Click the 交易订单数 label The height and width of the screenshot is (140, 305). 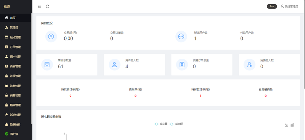pos(117,33)
